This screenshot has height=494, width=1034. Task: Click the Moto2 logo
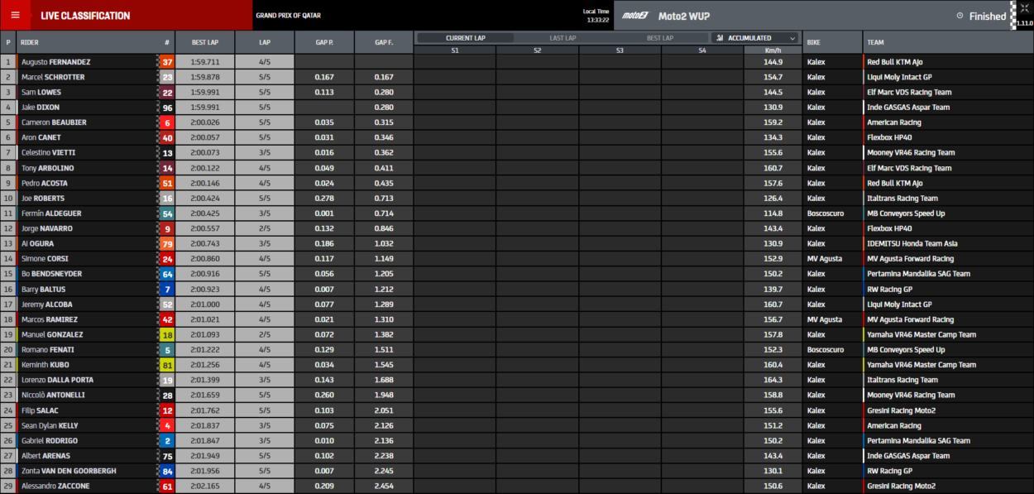[x=634, y=16]
